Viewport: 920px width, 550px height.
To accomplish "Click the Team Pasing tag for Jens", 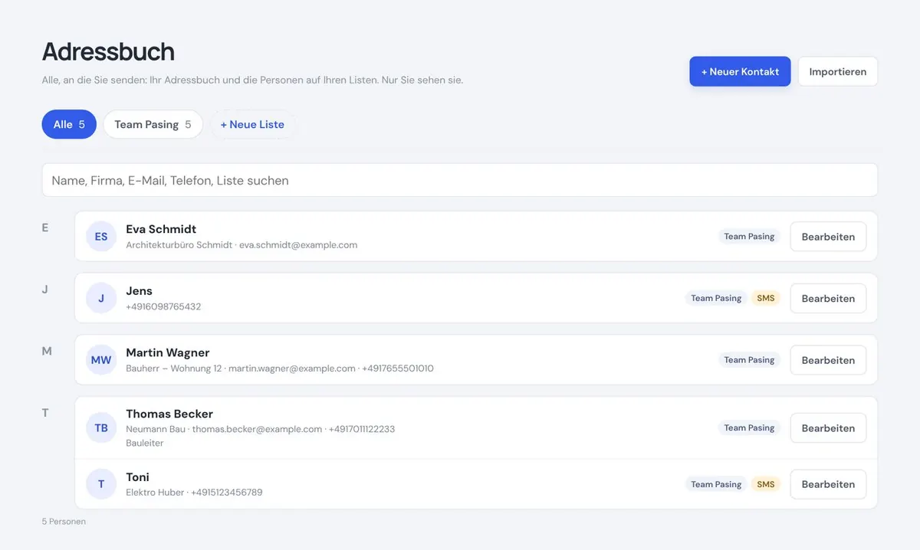I will pos(716,298).
